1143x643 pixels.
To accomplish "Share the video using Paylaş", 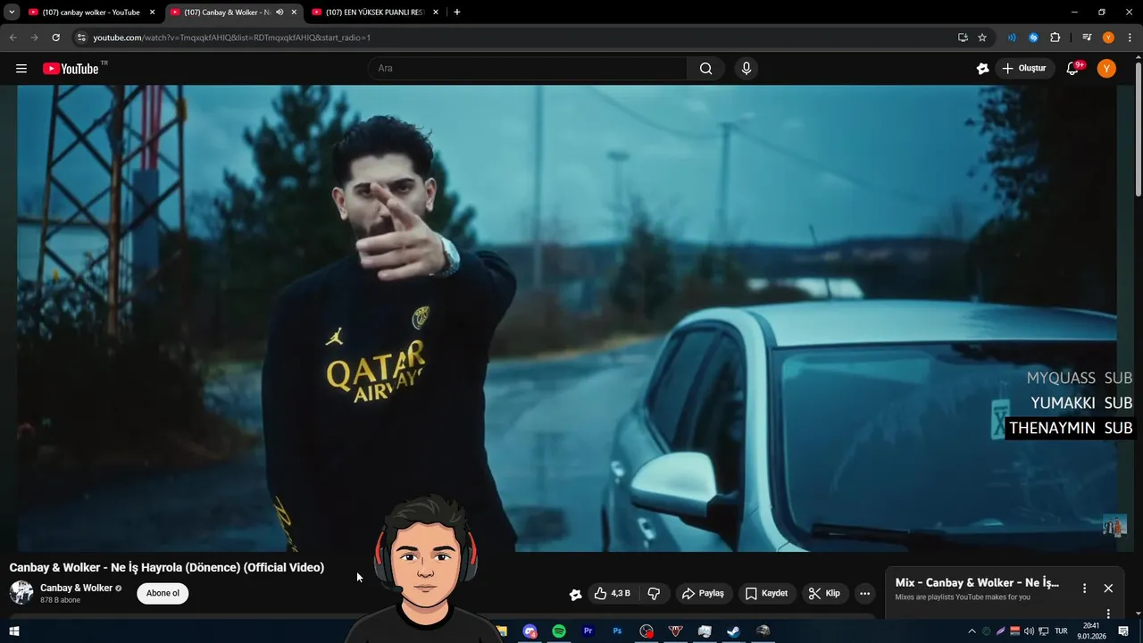I will [x=703, y=593].
